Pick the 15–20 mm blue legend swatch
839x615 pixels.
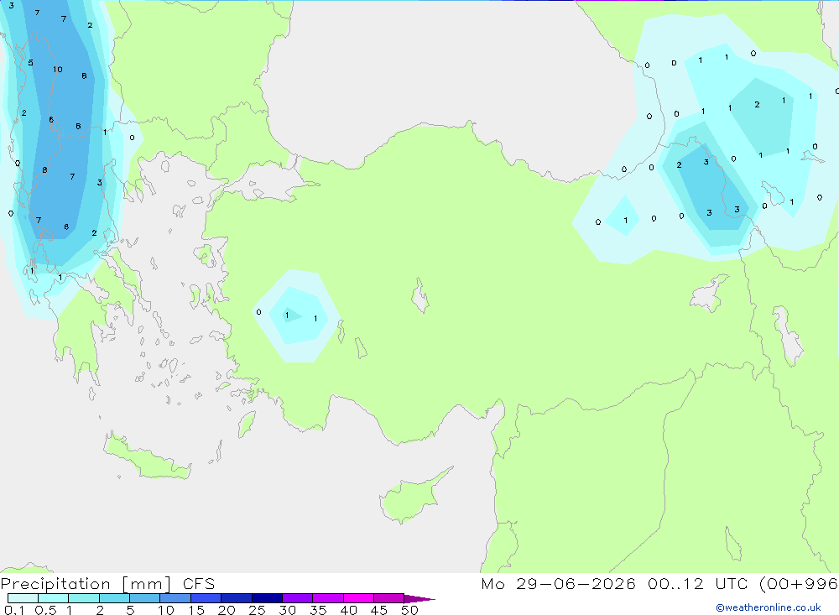[206, 598]
